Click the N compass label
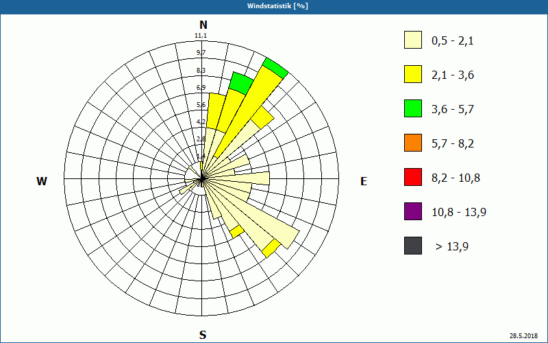Screen dimensions: 548x343 pos(203,25)
